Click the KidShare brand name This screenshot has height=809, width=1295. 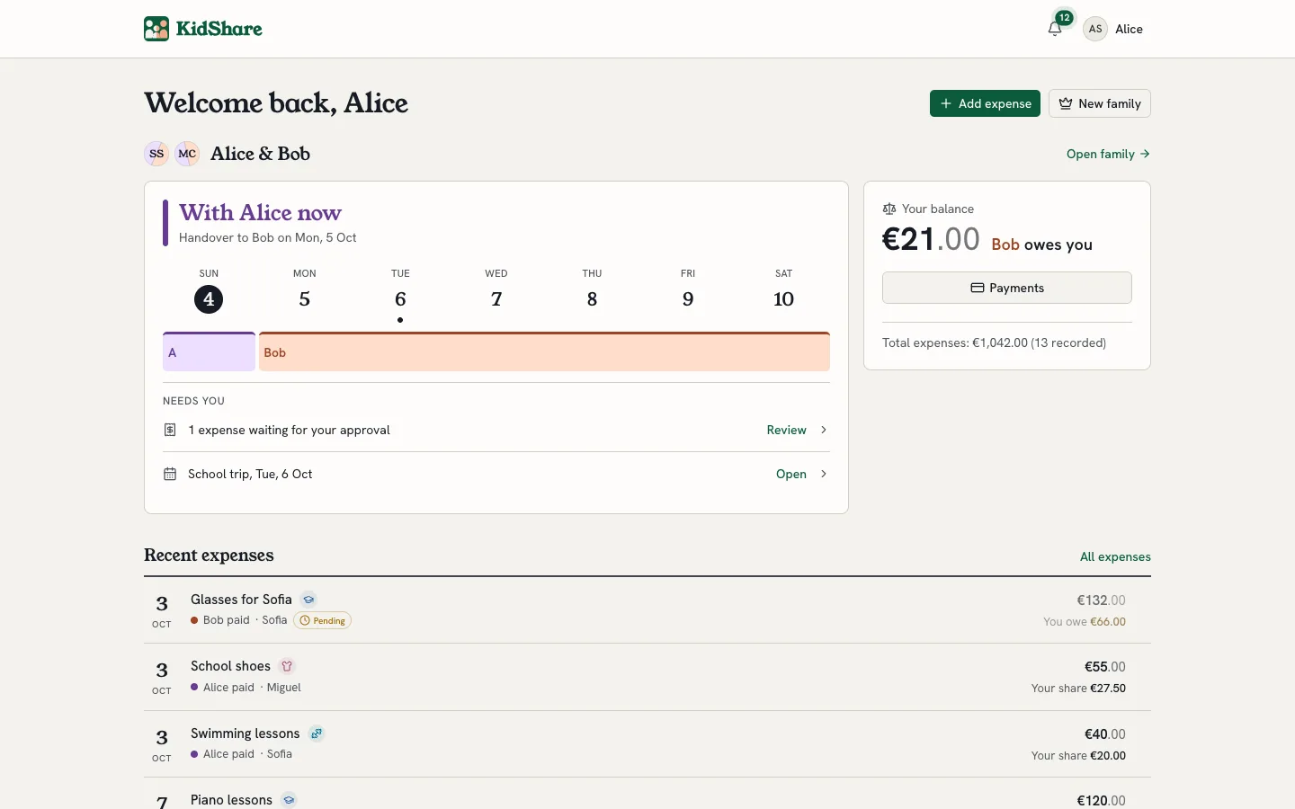click(219, 29)
